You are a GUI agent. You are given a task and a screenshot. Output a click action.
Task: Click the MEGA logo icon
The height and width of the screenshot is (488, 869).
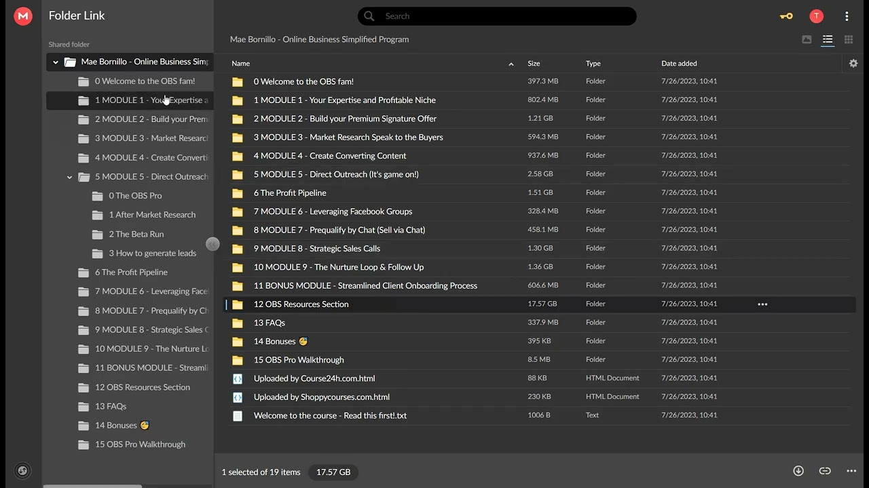[x=23, y=16]
